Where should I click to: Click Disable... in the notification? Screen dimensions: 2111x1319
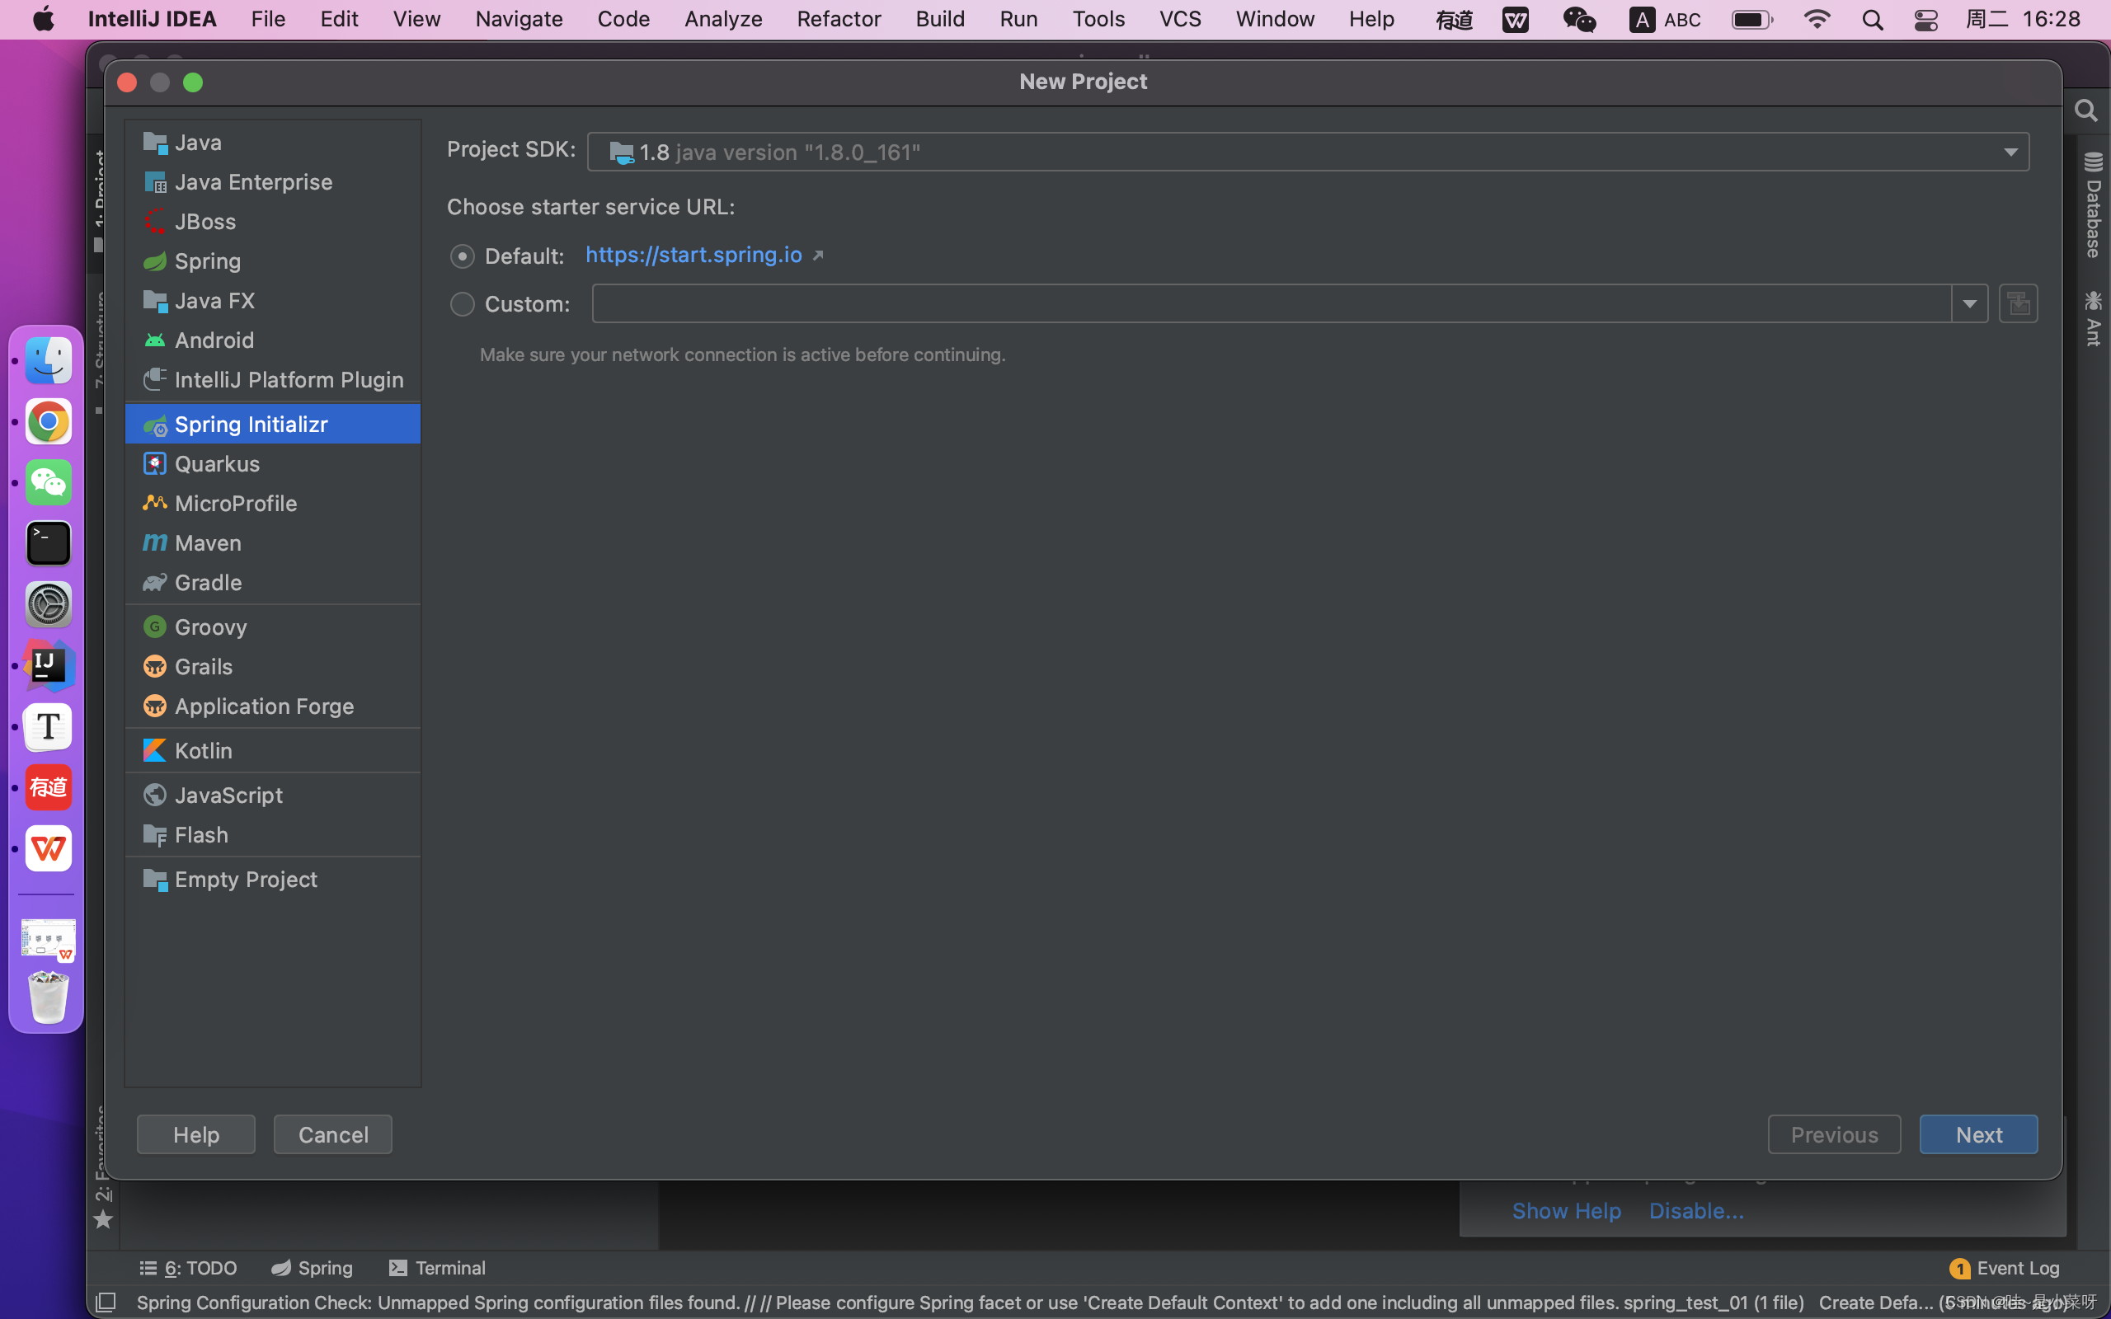pyautogui.click(x=1697, y=1210)
